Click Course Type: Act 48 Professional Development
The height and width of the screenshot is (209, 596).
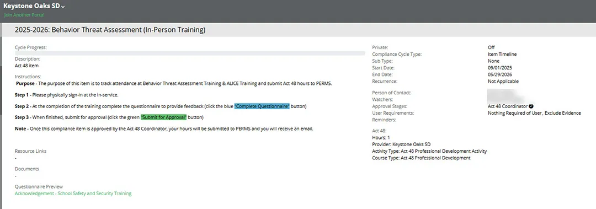coord(421,158)
